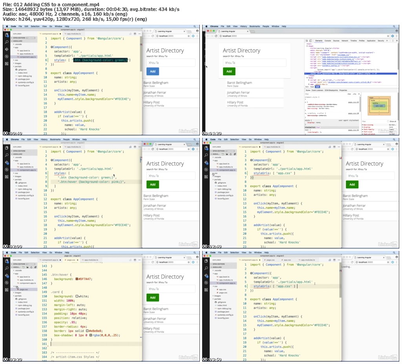Select app.css file in the 00:03:50 explorer

click(x=223, y=289)
